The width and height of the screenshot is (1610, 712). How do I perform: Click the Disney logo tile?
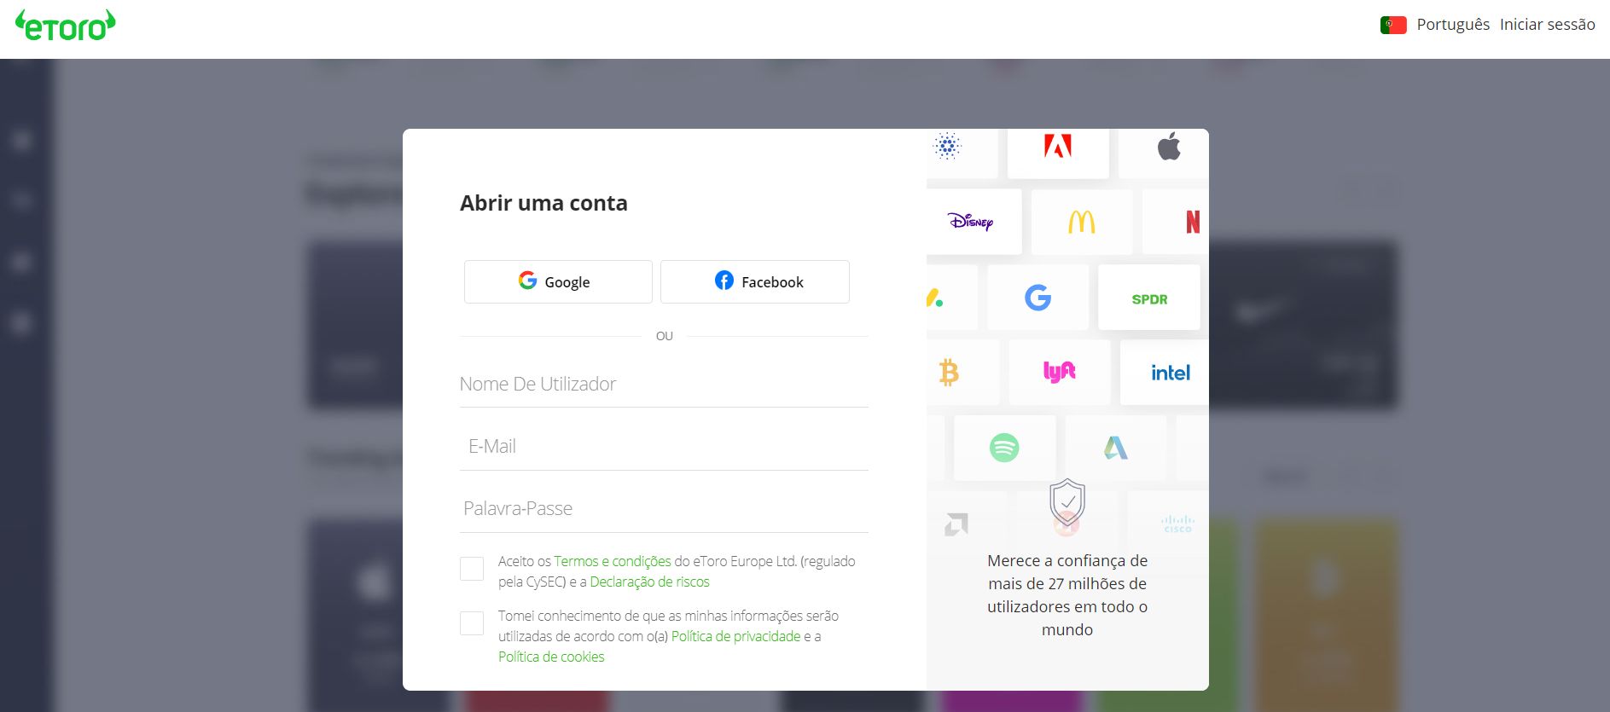[974, 222]
